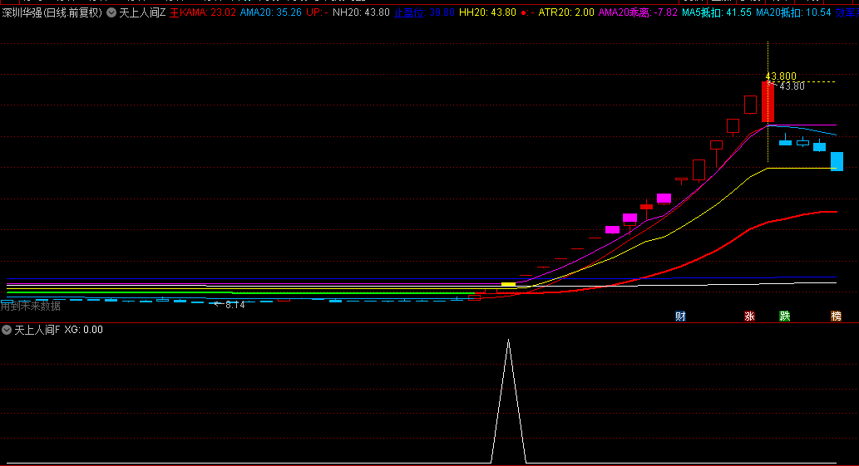Select the yellow candlestick at the breakout start
The image size is (859, 466).
(x=508, y=284)
